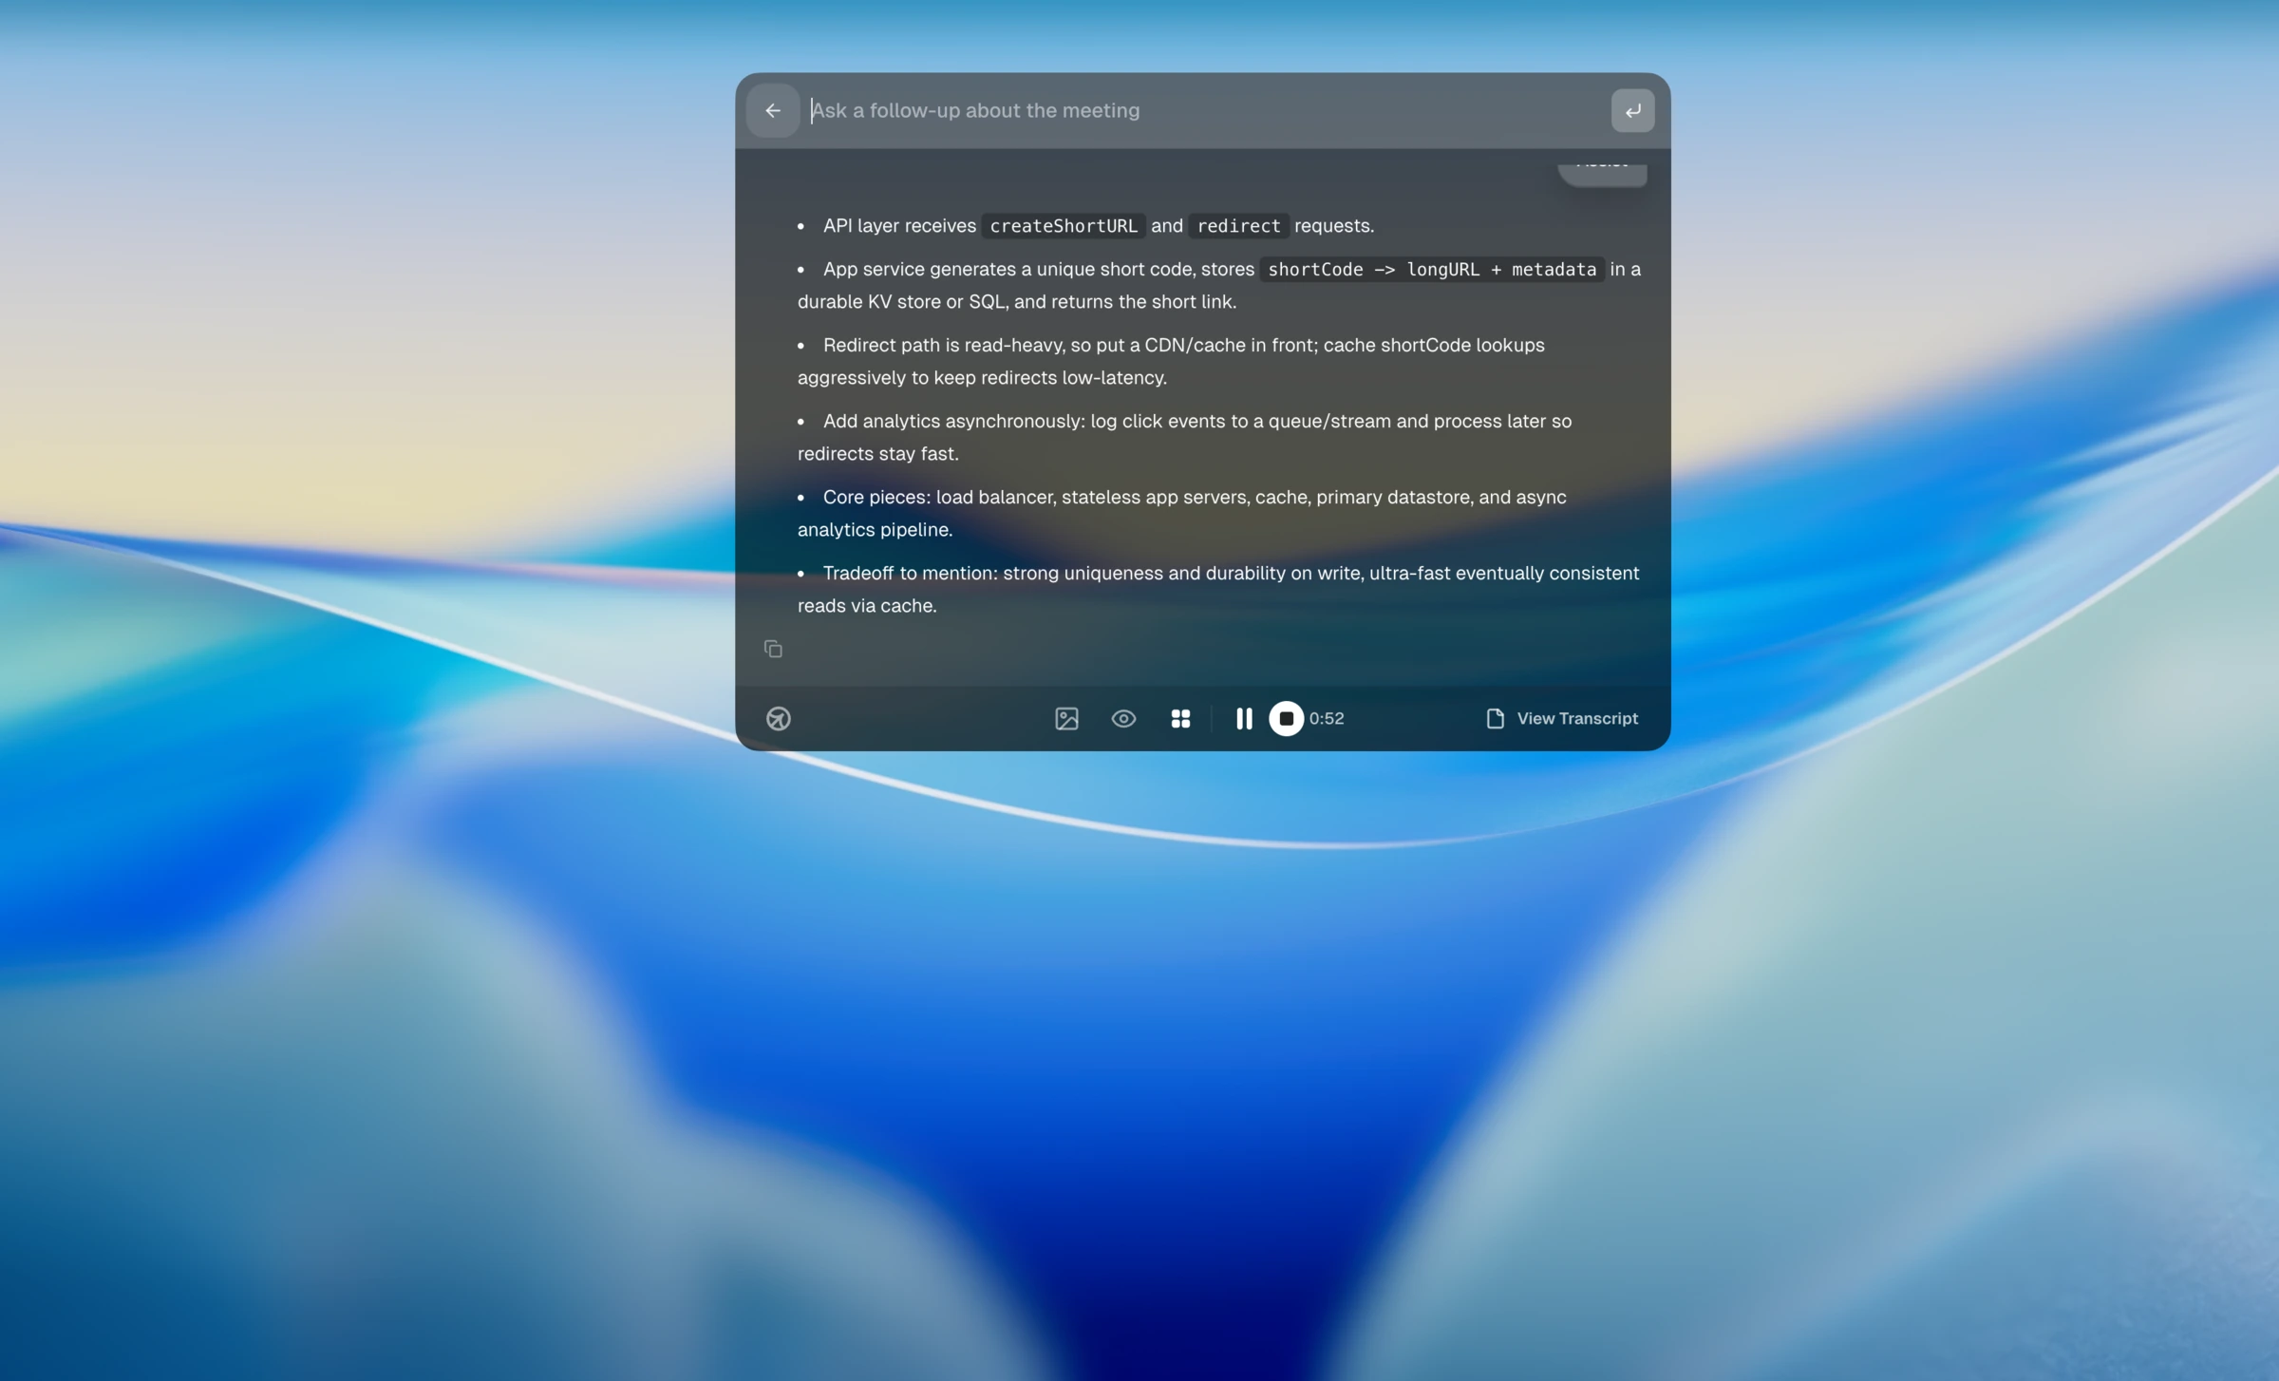Stop the recording with the round button
Screen dimensions: 2279x1381
pos(1287,719)
